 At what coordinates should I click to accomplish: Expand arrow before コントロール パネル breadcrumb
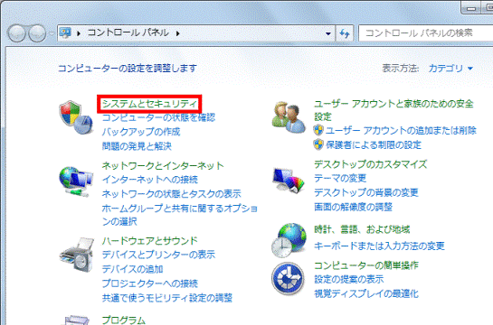click(x=79, y=33)
